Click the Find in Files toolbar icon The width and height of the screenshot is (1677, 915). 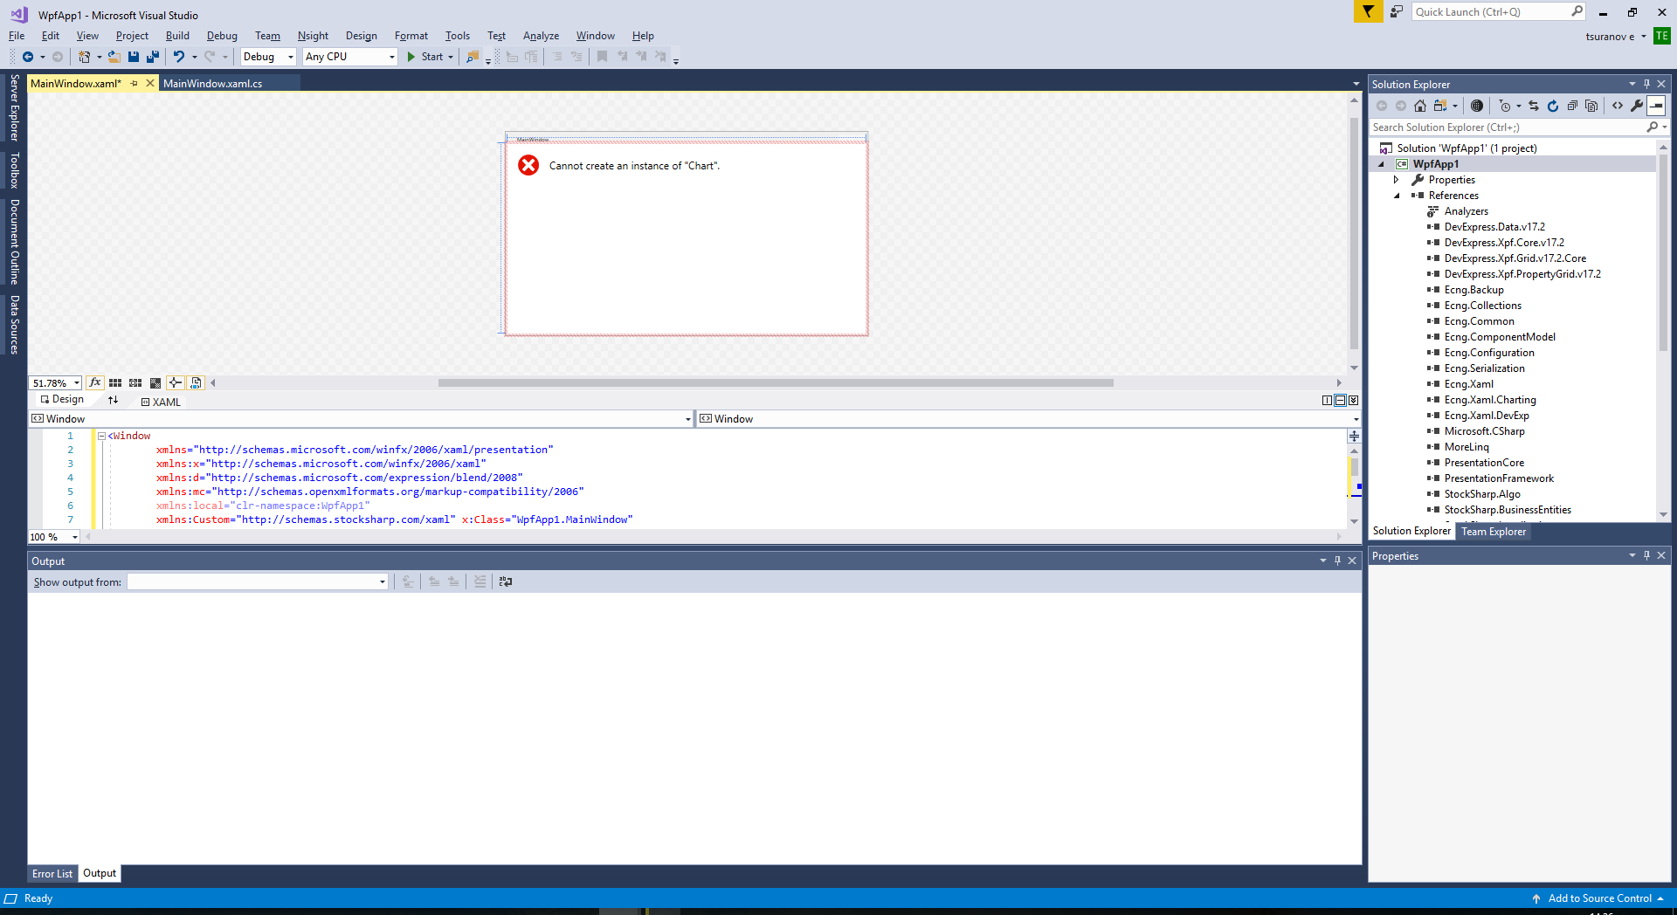[x=473, y=57]
